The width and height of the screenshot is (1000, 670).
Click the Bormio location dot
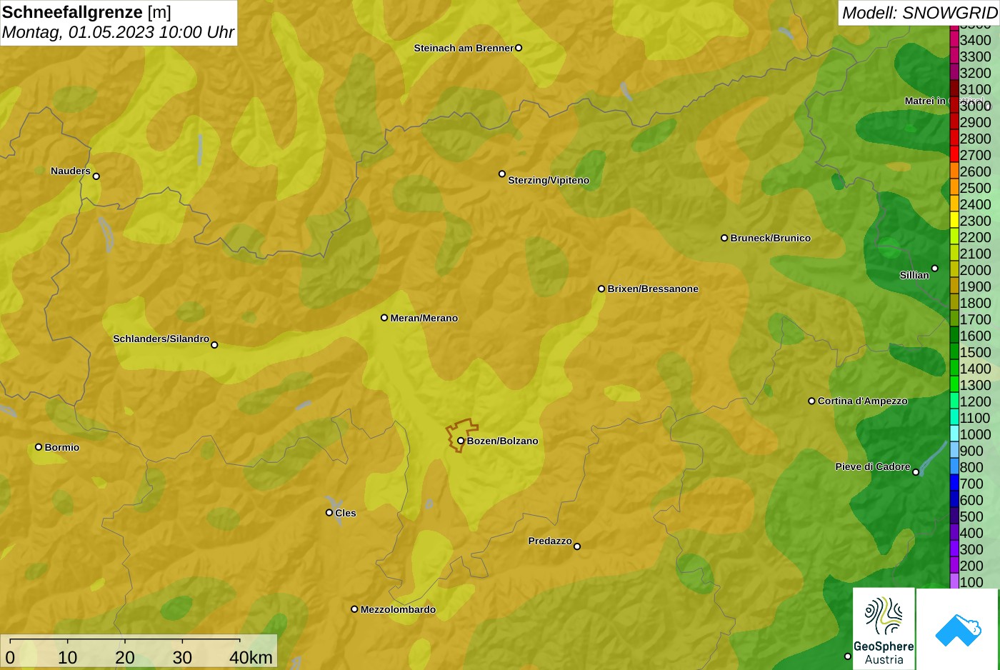click(39, 447)
